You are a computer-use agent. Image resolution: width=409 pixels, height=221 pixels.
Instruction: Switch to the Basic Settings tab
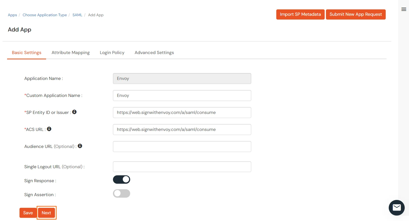click(x=27, y=53)
